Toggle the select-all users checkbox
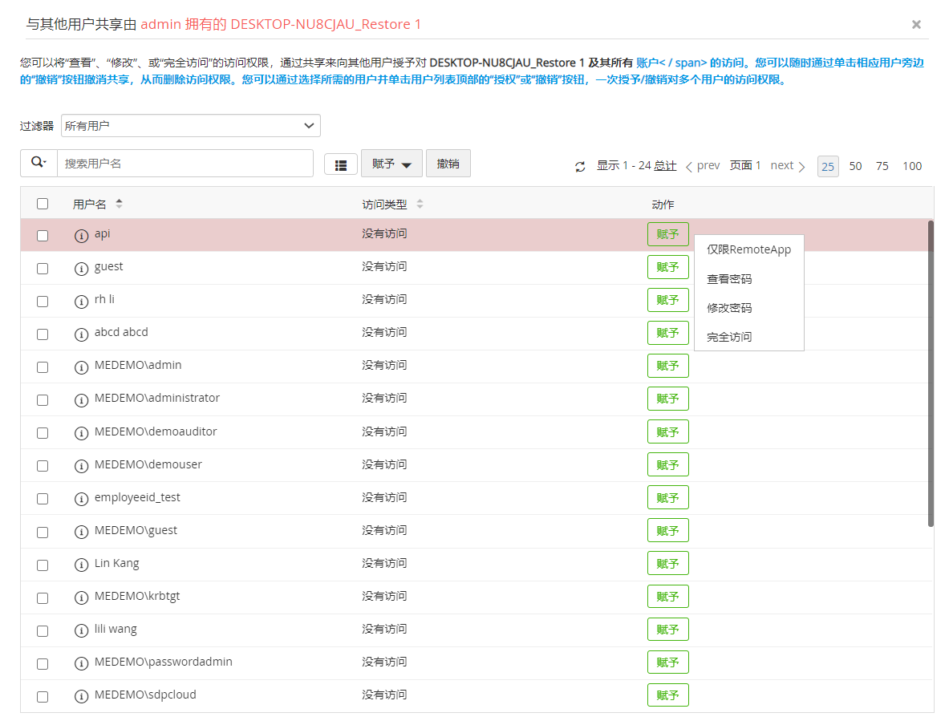This screenshot has width=949, height=721. pyautogui.click(x=43, y=203)
